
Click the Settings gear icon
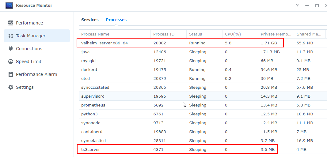click(x=11, y=87)
